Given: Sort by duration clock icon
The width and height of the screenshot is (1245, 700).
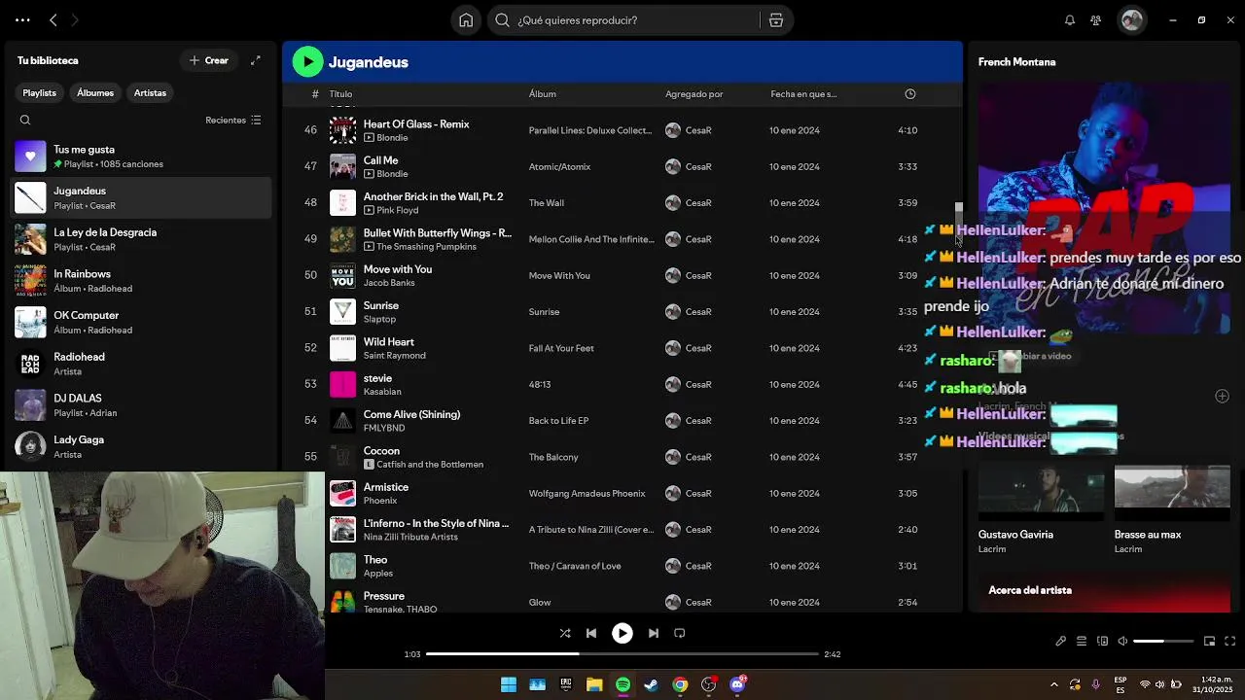Looking at the screenshot, I should (910, 94).
